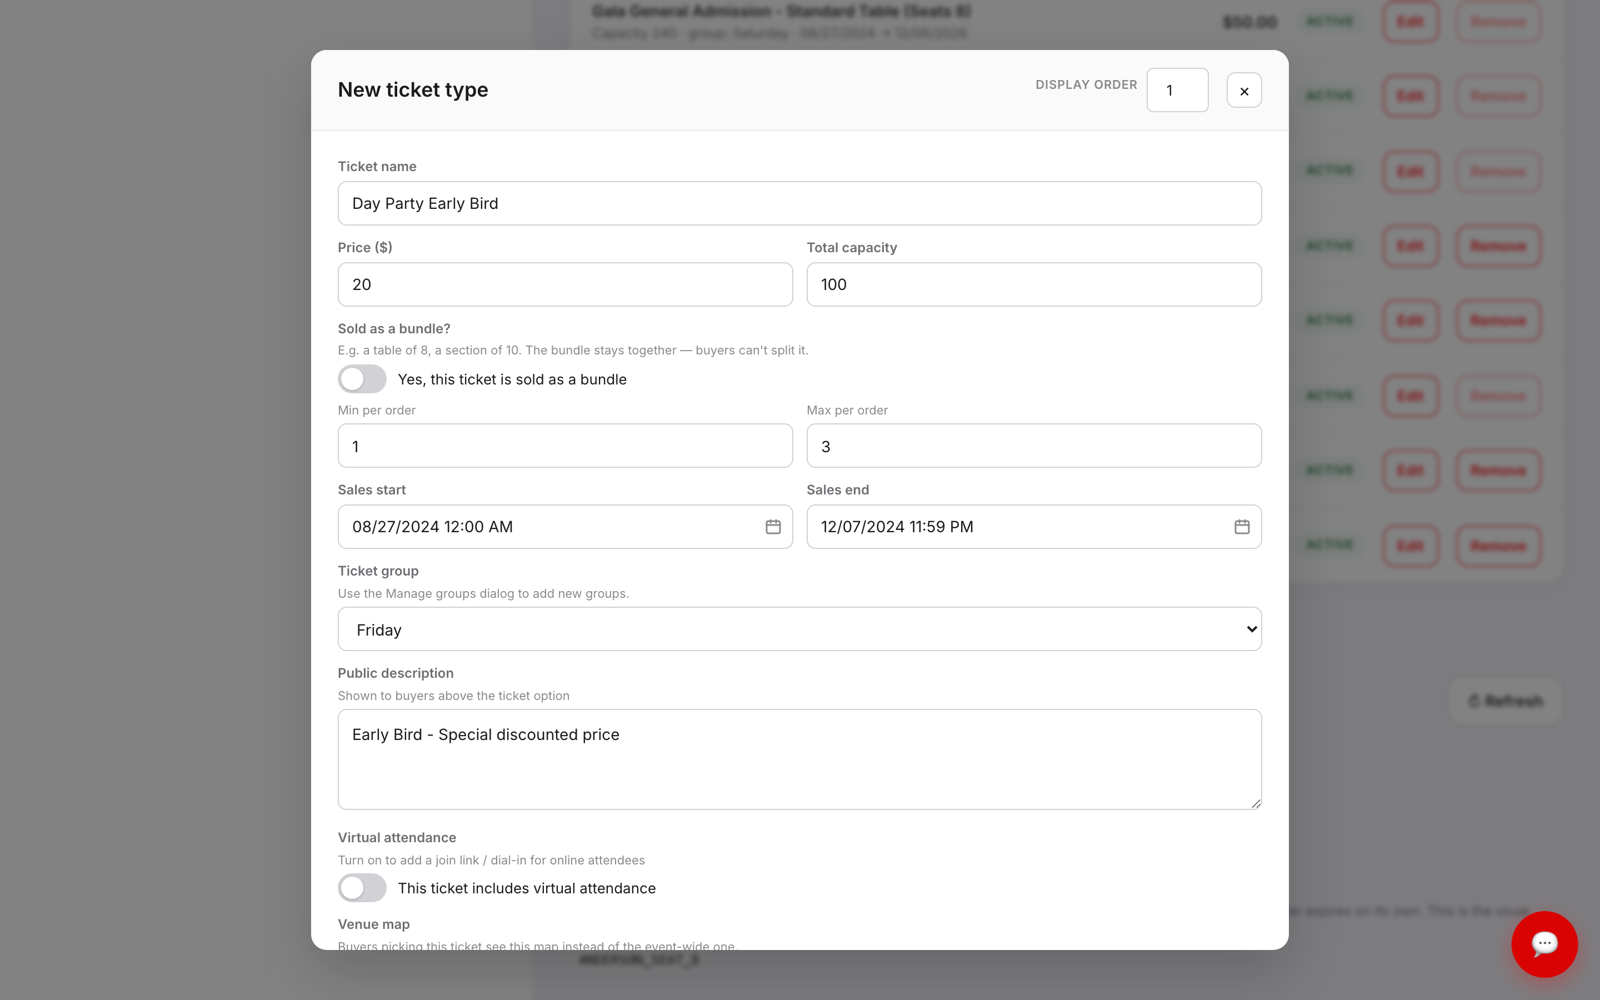
Task: Select the Sales start date text
Action: click(x=432, y=527)
